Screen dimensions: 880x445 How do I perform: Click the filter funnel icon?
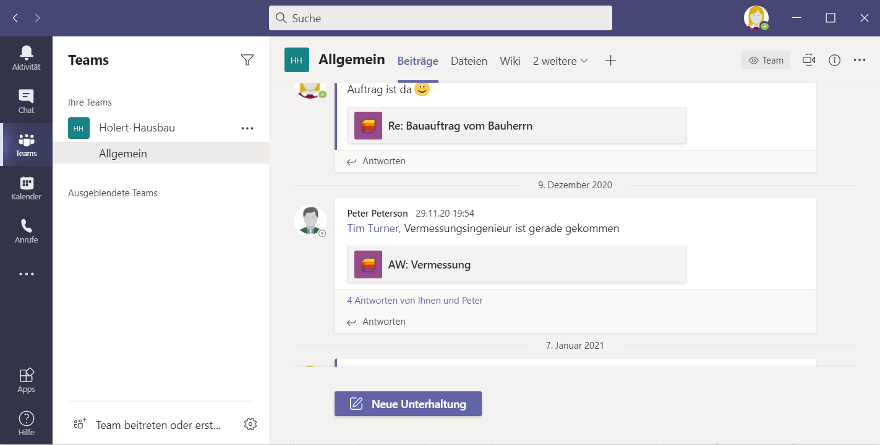[247, 60]
